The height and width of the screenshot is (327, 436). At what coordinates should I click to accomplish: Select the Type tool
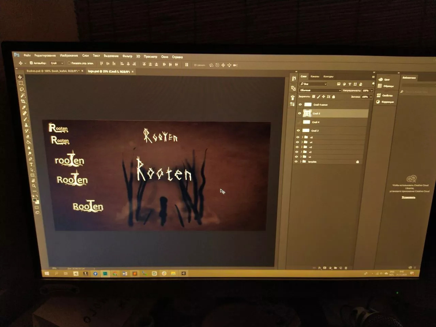[31, 164]
